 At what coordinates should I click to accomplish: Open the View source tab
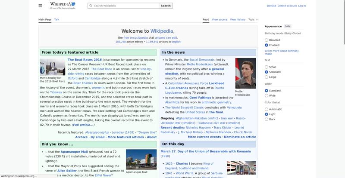pyautogui.click(x=220, y=19)
